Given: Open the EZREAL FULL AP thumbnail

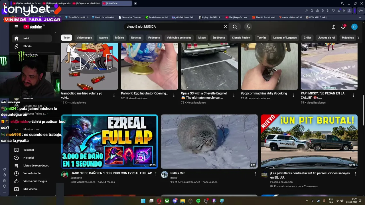Looking at the screenshot, I should click(109, 142).
